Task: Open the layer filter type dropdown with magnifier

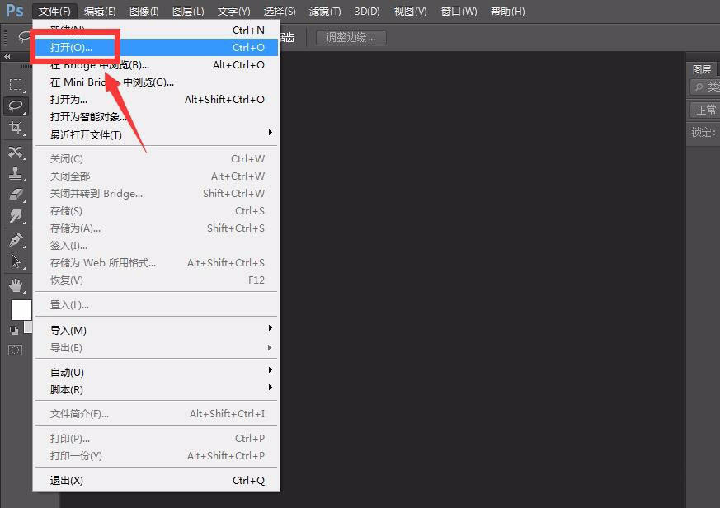Action: click(705, 87)
